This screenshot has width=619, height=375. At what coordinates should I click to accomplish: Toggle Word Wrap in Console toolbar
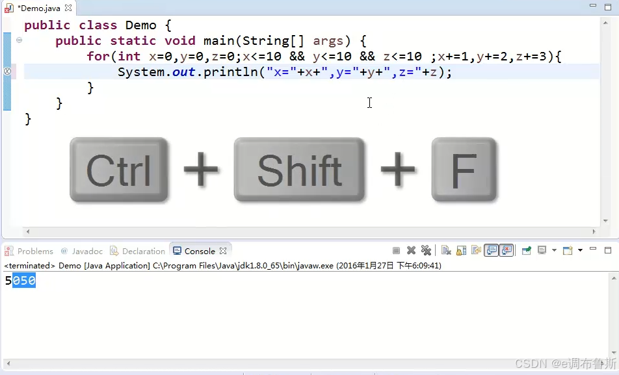pos(476,251)
